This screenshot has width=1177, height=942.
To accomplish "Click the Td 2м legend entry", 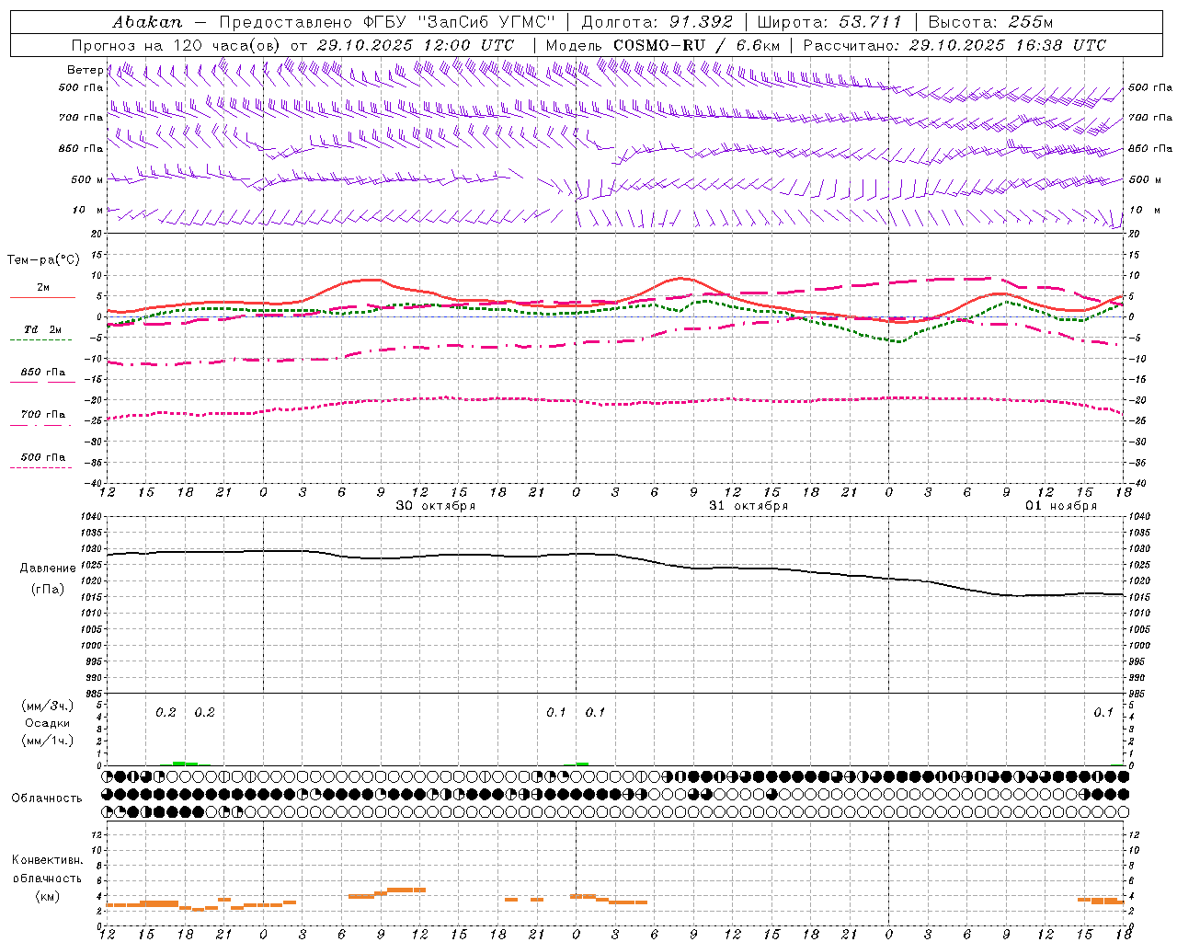I will (x=42, y=329).
